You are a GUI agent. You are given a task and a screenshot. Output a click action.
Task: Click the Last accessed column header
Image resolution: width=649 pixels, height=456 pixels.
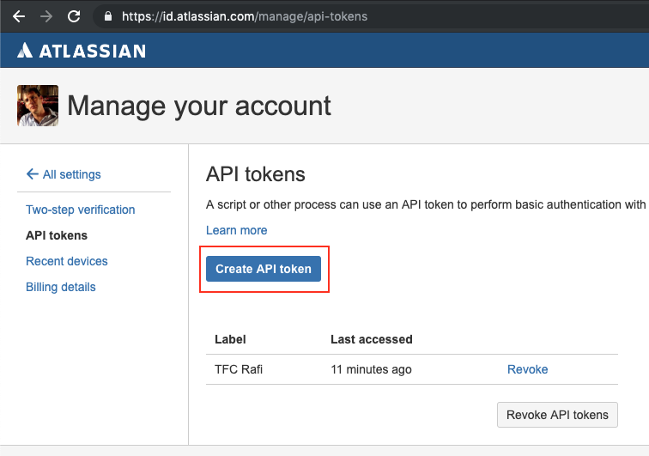point(371,339)
